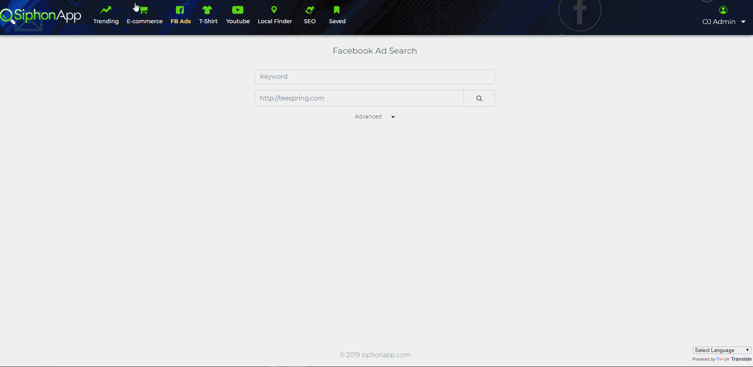753x367 pixels.
Task: Open the Select Language dropdown
Action: point(722,350)
